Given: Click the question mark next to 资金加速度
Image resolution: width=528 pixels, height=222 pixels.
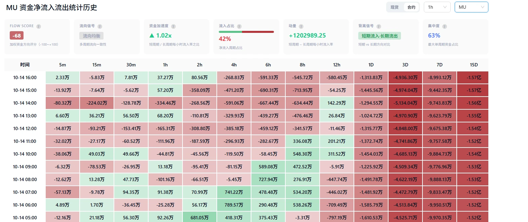Looking at the screenshot, I should coord(173,26).
